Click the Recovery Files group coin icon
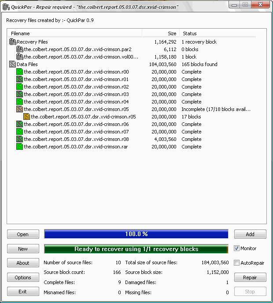This screenshot has width=273, height=303. click(13, 42)
